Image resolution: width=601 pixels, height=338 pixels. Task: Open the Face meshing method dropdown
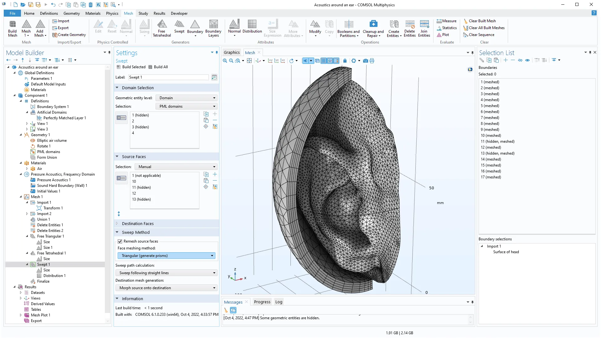166,256
